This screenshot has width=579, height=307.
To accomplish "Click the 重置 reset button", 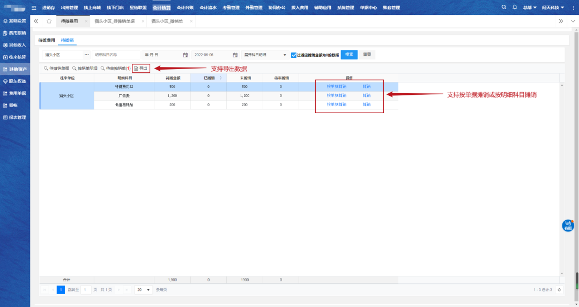I will point(367,55).
